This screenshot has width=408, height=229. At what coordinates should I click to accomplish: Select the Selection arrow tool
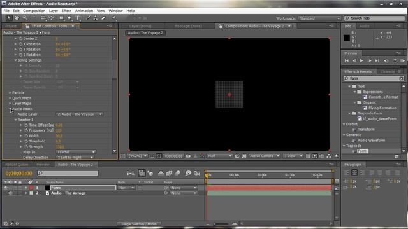tap(9, 18)
